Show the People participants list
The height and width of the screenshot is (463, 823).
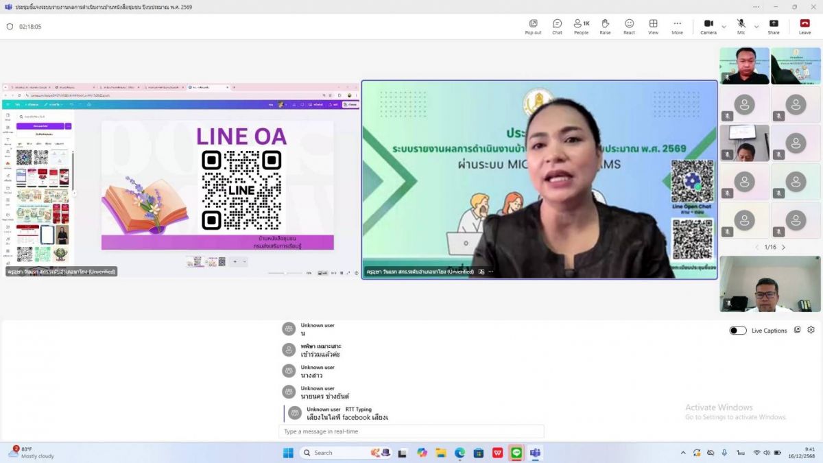(581, 26)
